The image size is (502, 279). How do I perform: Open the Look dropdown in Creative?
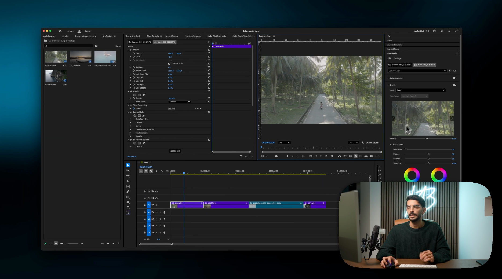tap(421, 90)
